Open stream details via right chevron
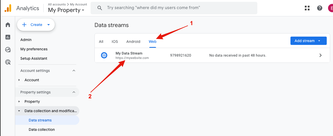The width and height of the screenshot is (333, 136). (x=320, y=55)
